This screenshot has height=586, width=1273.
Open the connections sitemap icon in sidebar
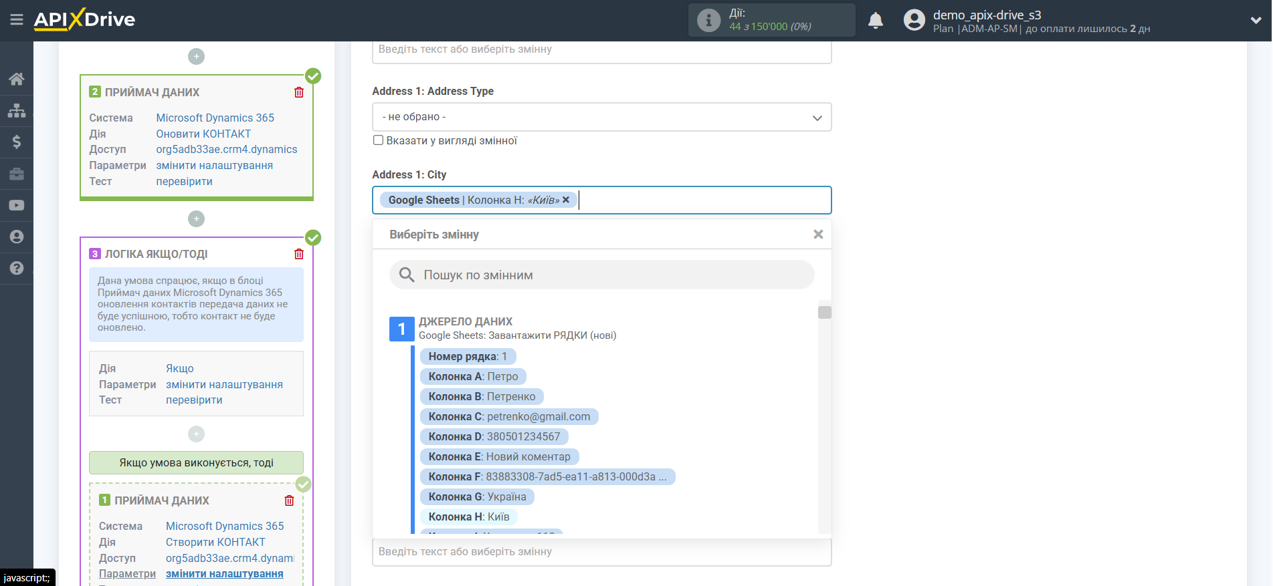pyautogui.click(x=17, y=110)
